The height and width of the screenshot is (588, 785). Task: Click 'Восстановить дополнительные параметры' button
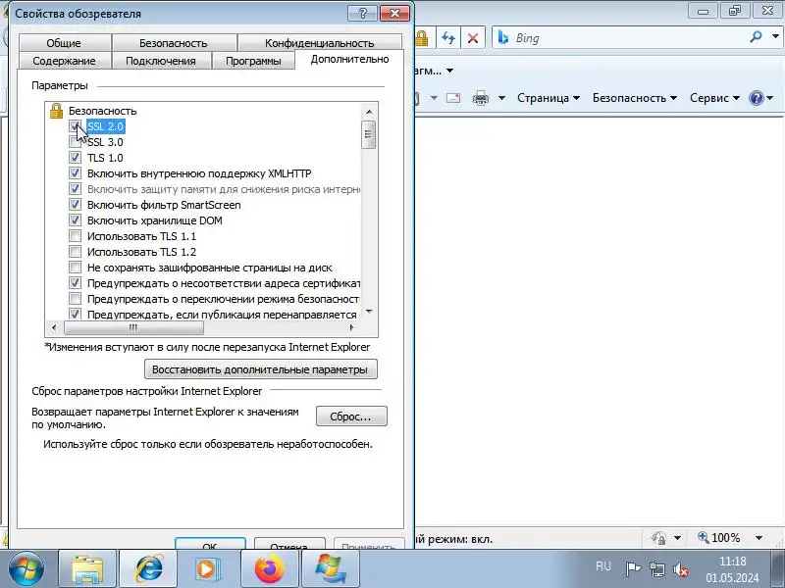[x=260, y=369]
